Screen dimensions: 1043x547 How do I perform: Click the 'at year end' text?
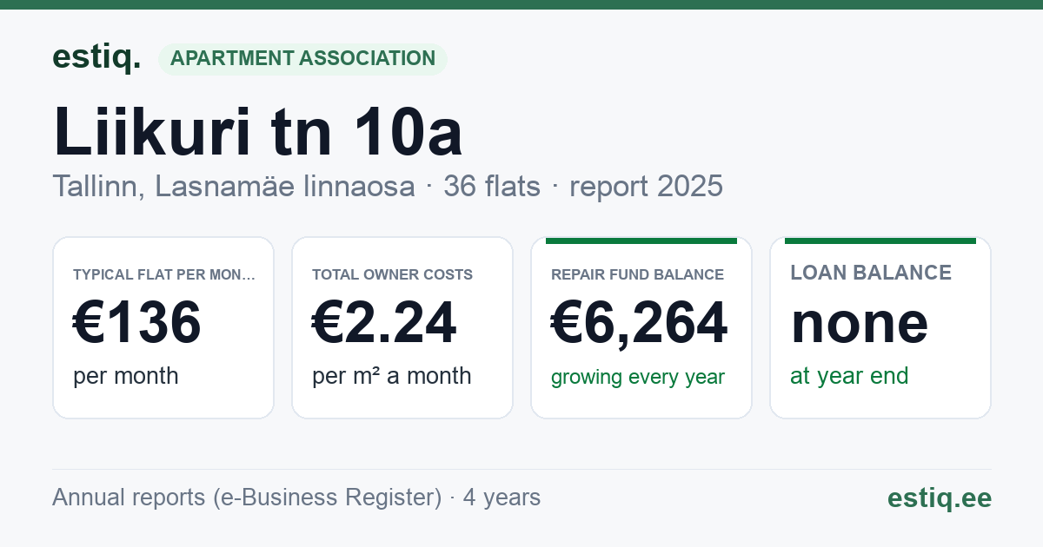click(x=849, y=376)
